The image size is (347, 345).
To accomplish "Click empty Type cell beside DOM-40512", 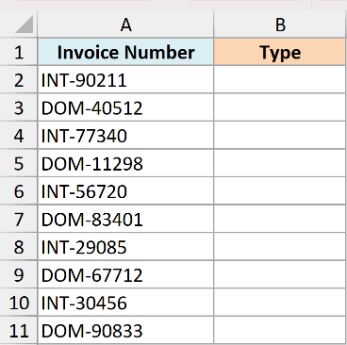I will (280, 107).
